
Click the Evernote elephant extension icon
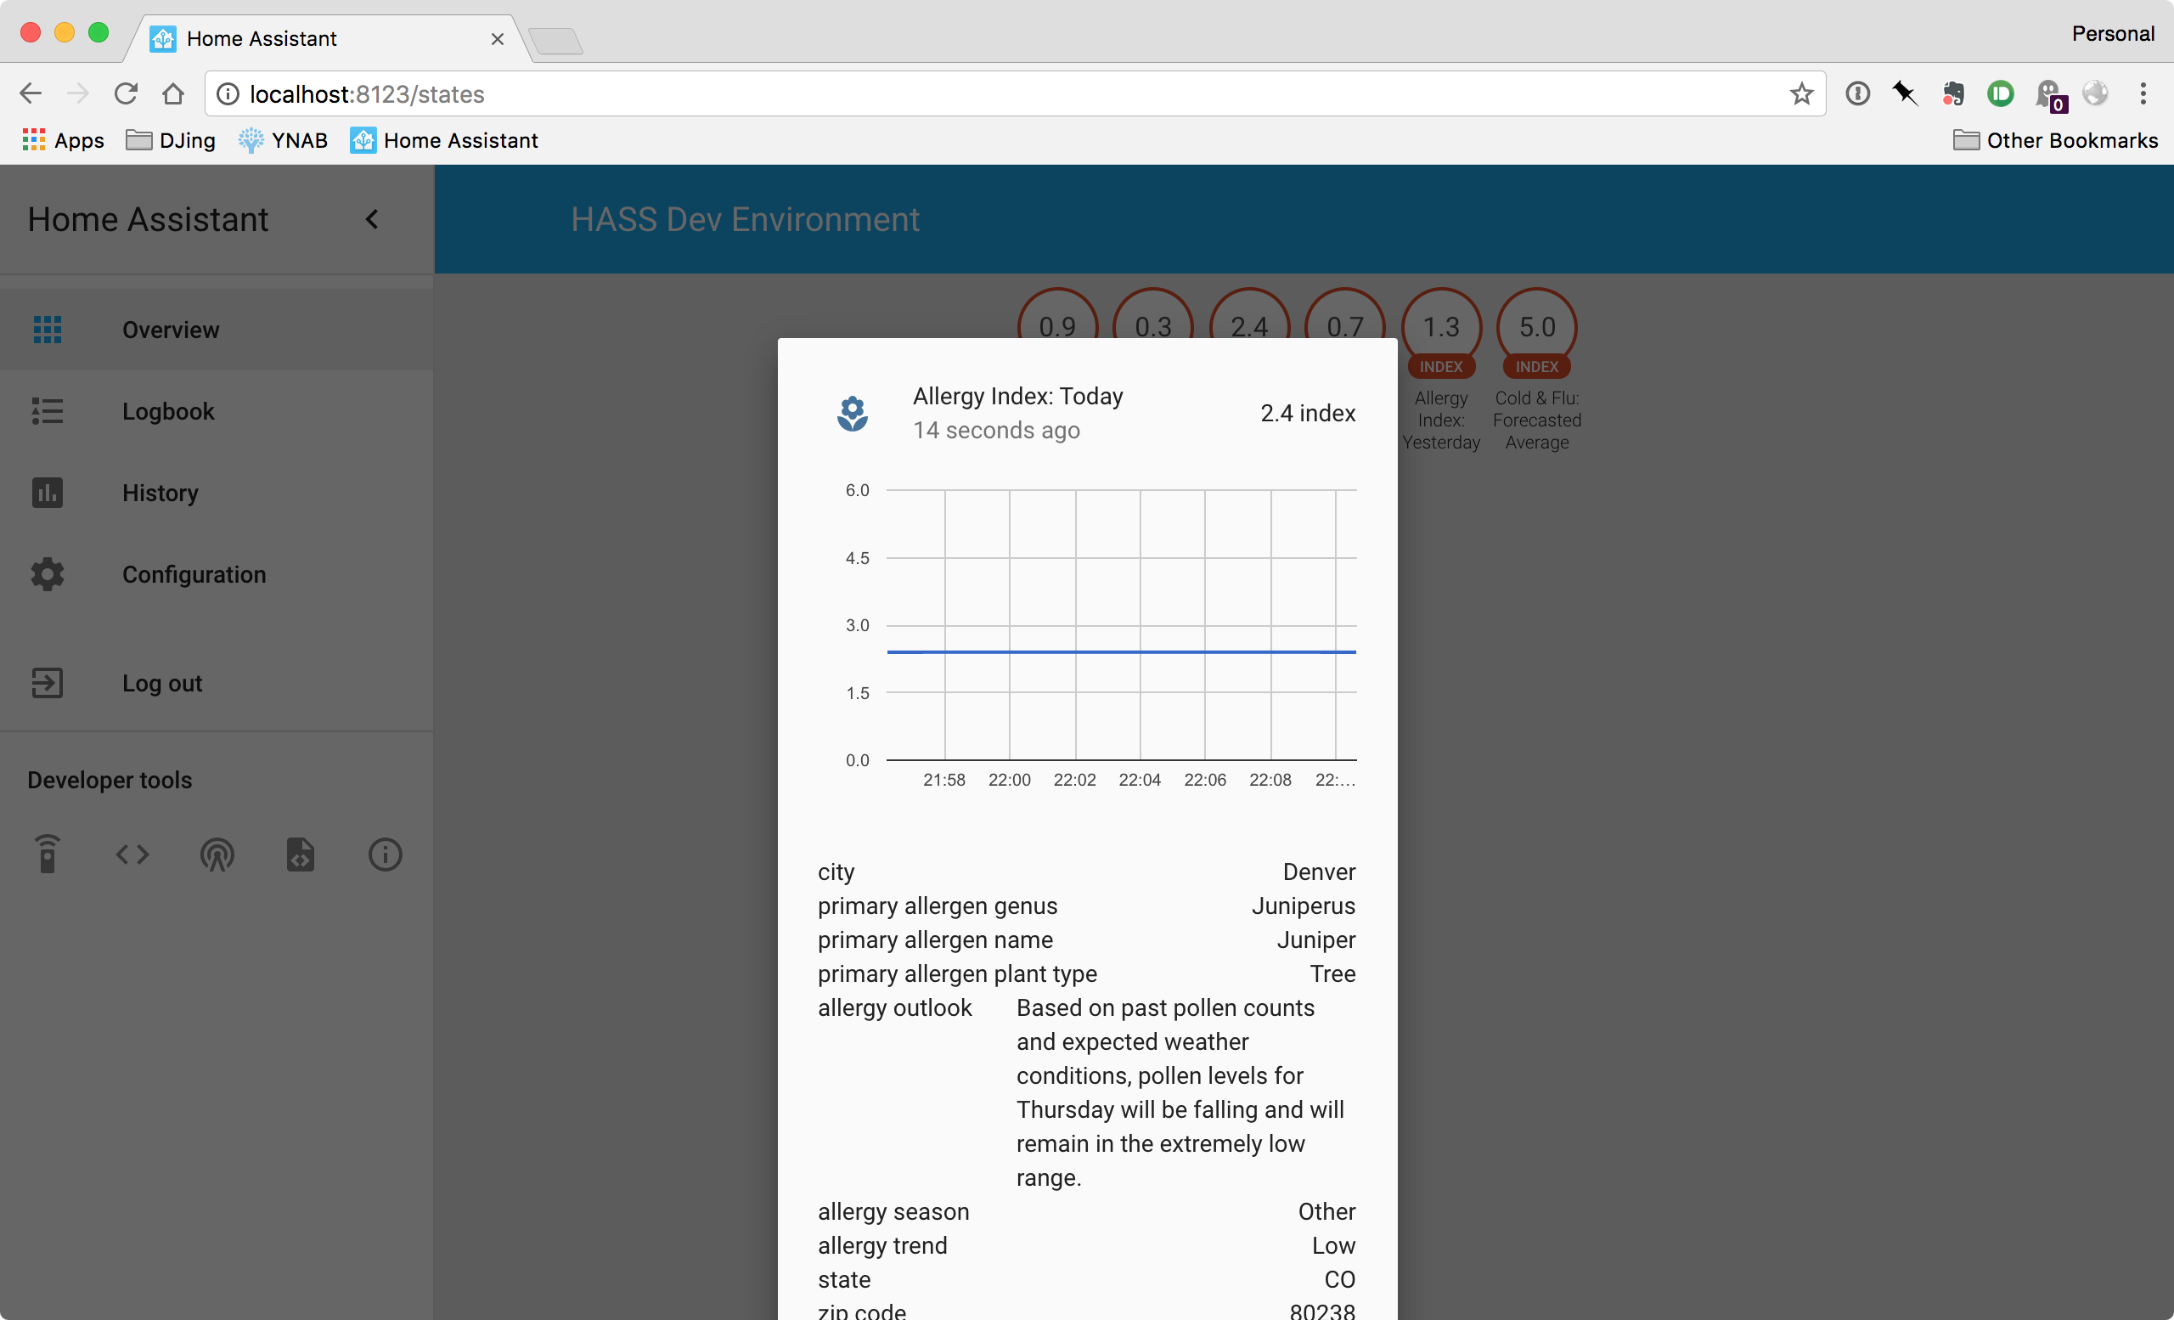1952,93
